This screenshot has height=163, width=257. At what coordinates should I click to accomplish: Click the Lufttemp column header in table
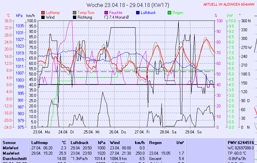[x=39, y=142]
